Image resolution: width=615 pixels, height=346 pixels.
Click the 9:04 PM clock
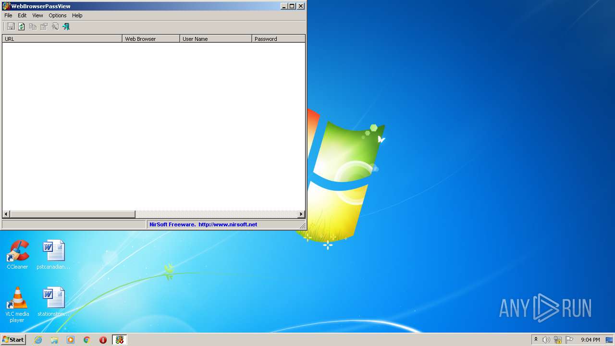(590, 340)
